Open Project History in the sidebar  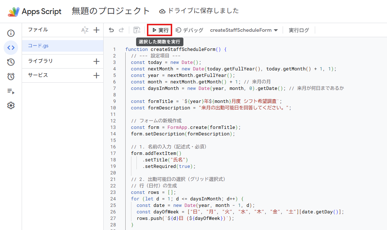pyautogui.click(x=11, y=62)
